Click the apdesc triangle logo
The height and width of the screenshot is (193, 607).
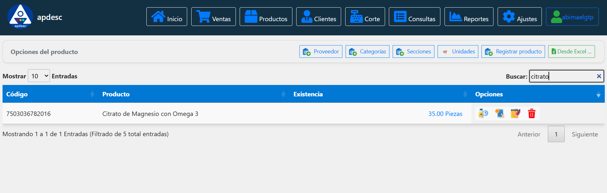pos(20,16)
